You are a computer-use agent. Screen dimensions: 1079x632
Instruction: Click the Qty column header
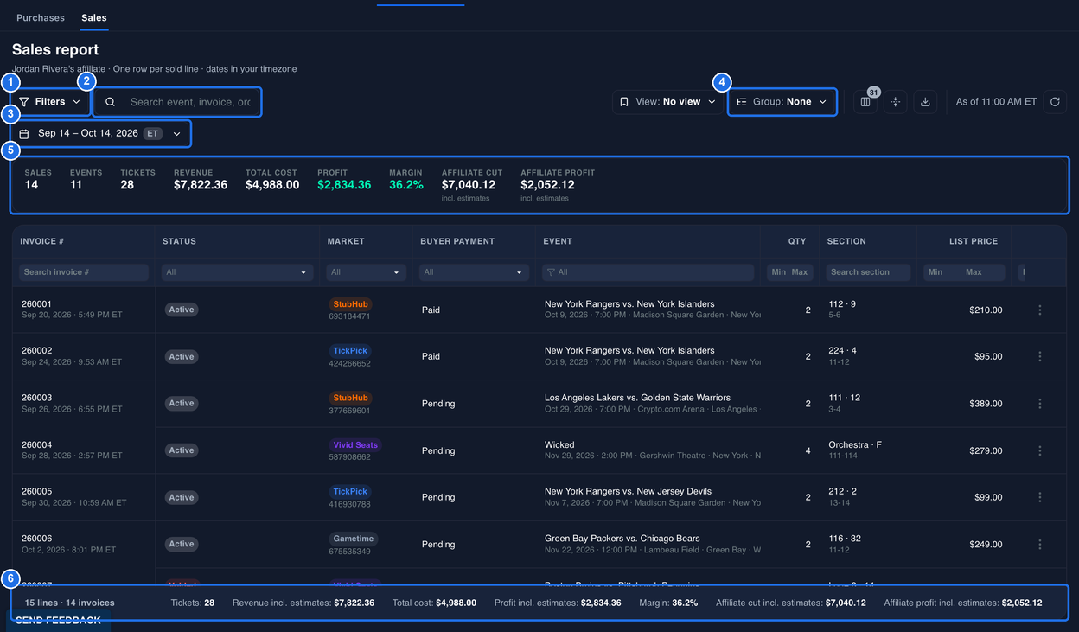[x=797, y=241]
